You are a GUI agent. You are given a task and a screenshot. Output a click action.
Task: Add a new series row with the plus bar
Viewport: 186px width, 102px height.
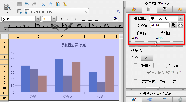click(156, 44)
